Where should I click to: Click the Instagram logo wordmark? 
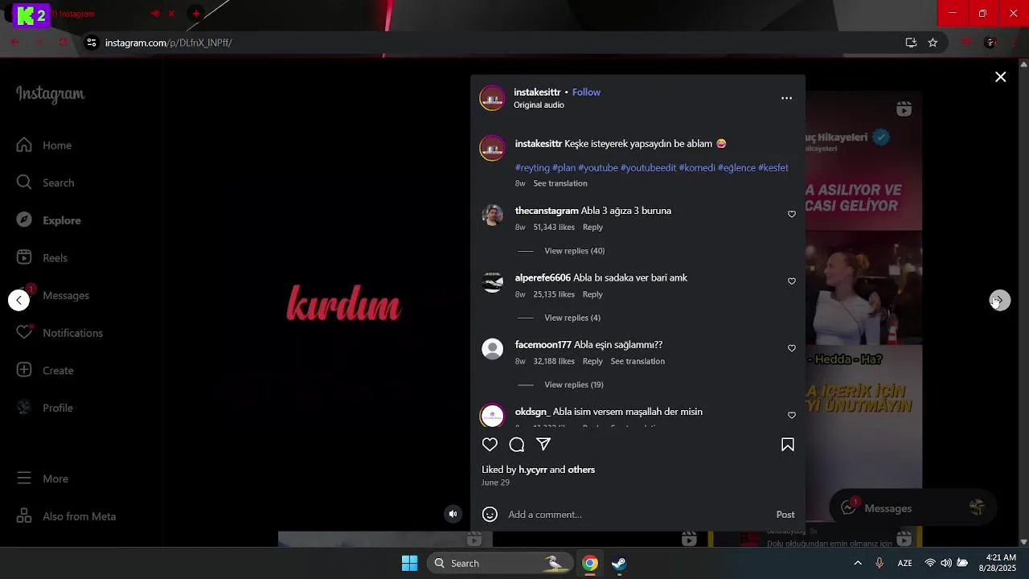coord(50,94)
